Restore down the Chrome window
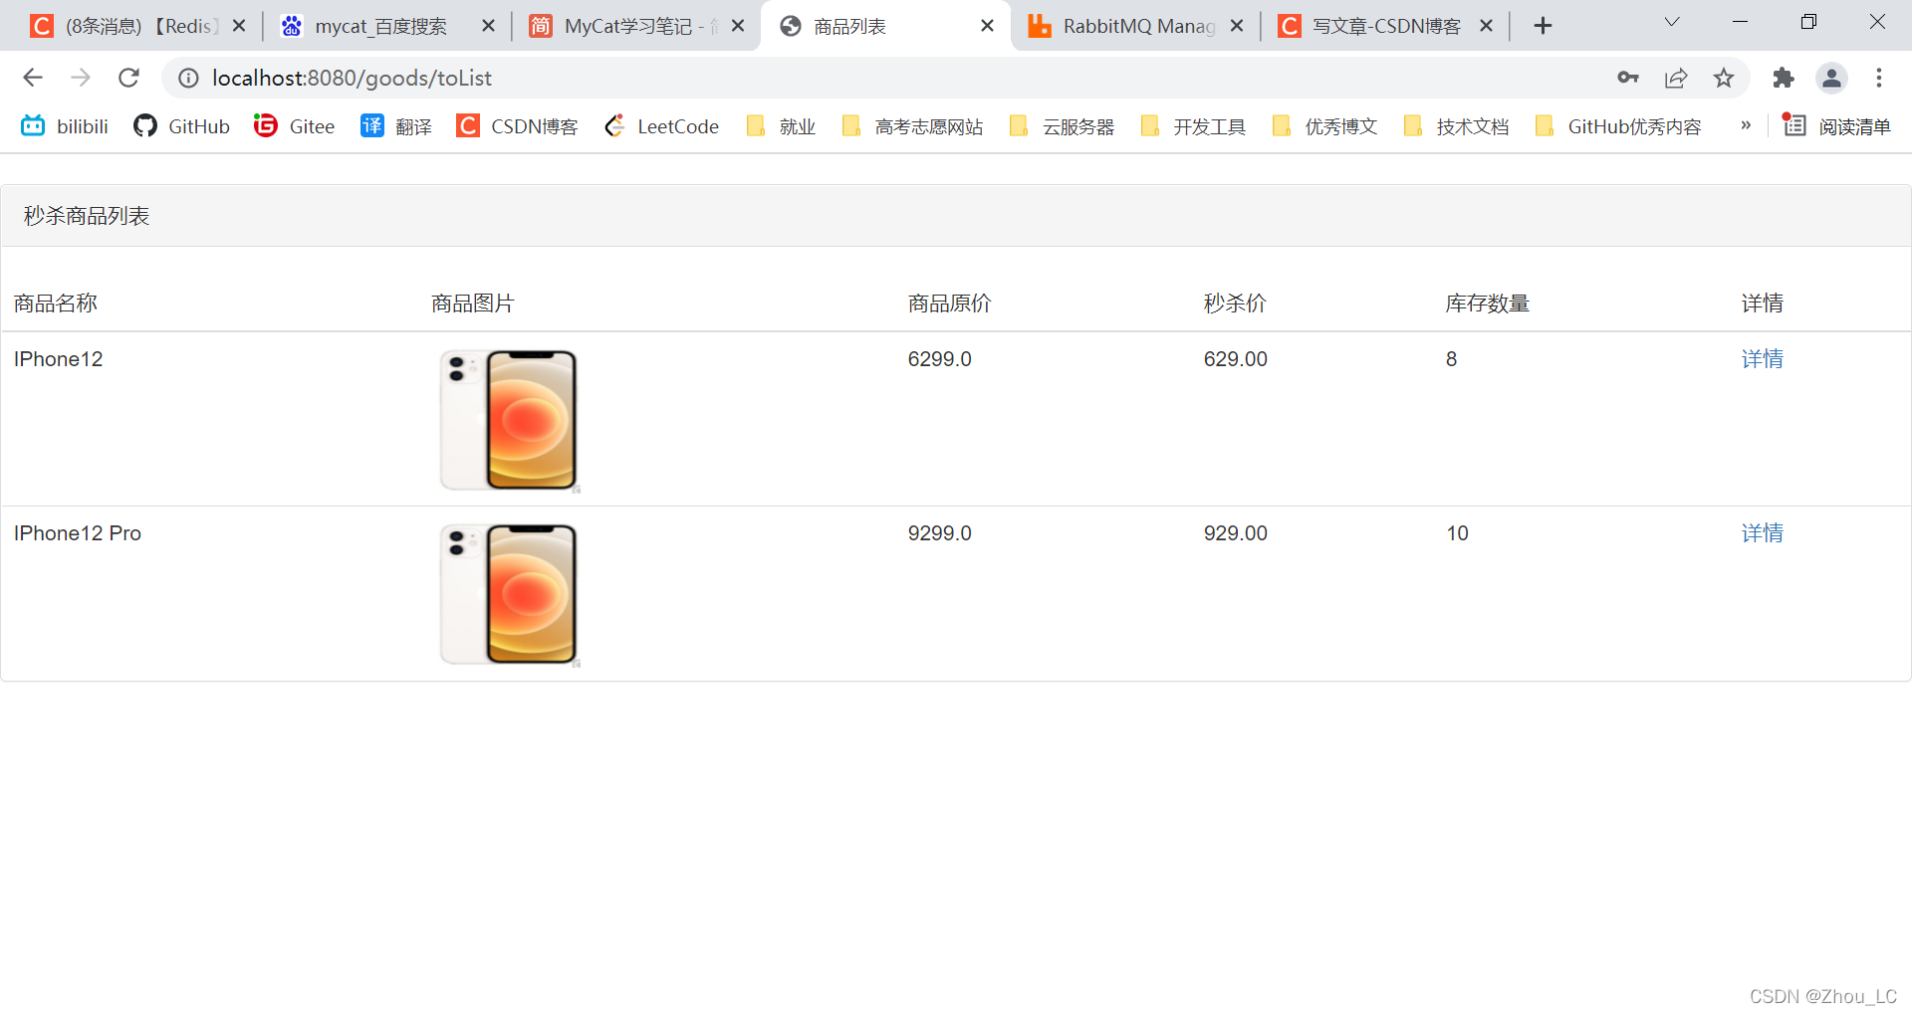This screenshot has width=1912, height=1015. pos(1809,22)
